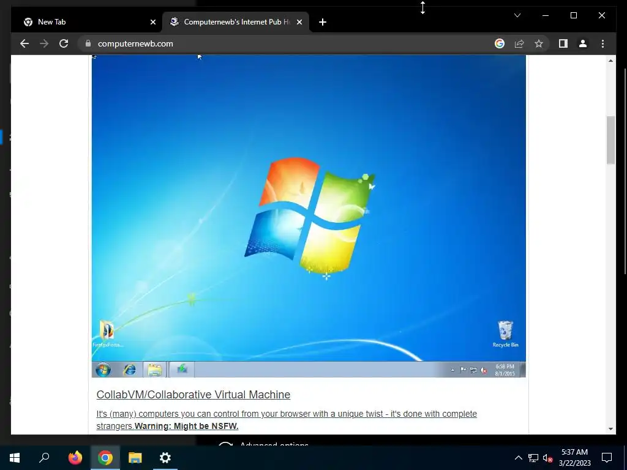Click the clock showing 5:37 AM
627x470 pixels.
[x=574, y=458]
